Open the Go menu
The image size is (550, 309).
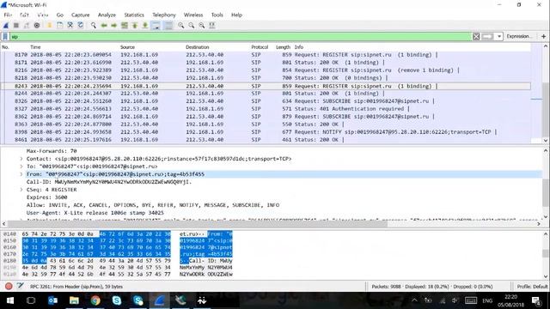[x=60, y=15]
